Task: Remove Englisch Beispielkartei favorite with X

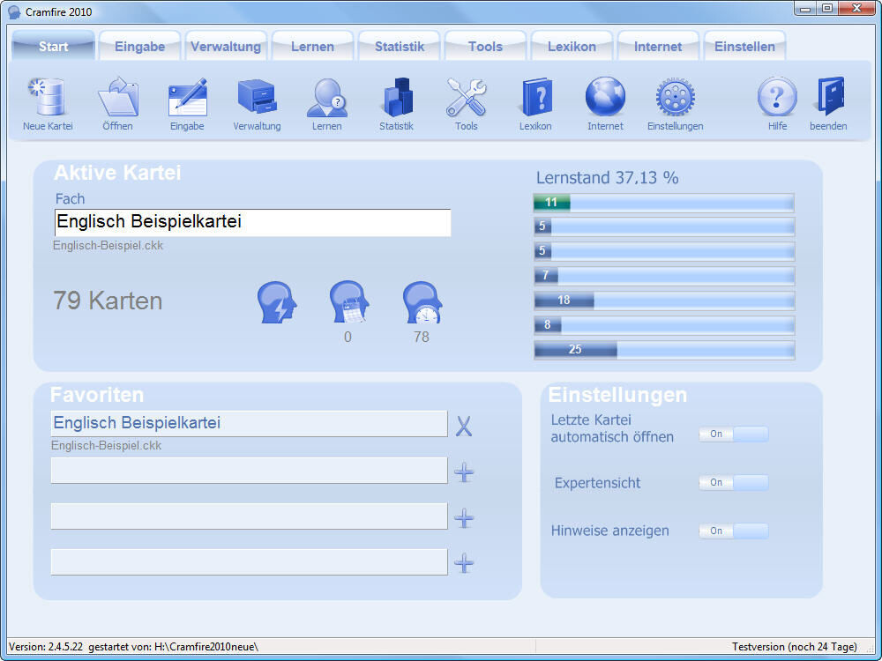Action: (464, 426)
